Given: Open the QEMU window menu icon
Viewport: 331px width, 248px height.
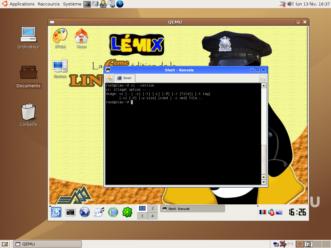Looking at the screenshot, I should (x=52, y=22).
